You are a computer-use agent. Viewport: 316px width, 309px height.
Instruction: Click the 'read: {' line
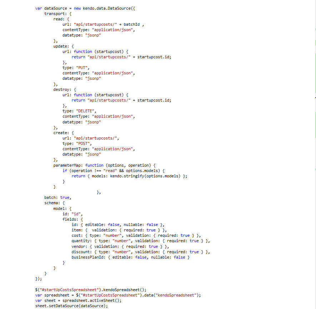coord(61,19)
